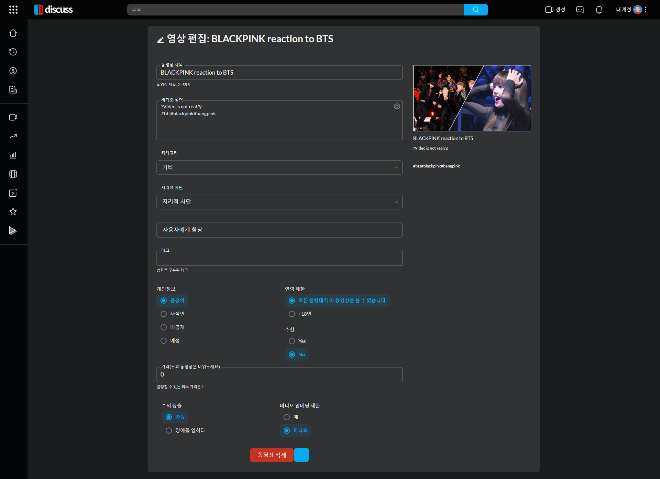Image resolution: width=660 pixels, height=479 pixels.
Task: Select the 공공의 privacy radio
Action: point(172,301)
